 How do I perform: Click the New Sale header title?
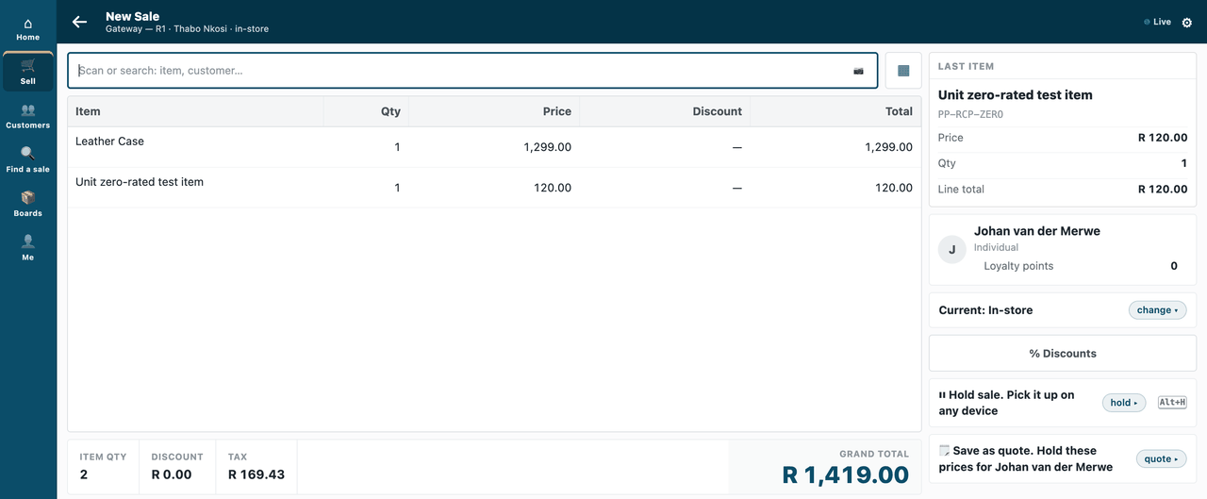[x=132, y=16]
